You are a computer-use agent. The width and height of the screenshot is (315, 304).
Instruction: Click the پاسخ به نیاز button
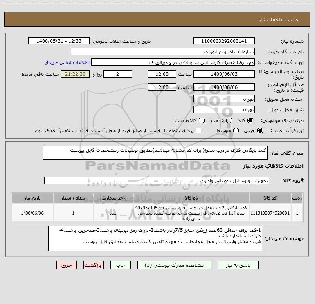point(238,265)
